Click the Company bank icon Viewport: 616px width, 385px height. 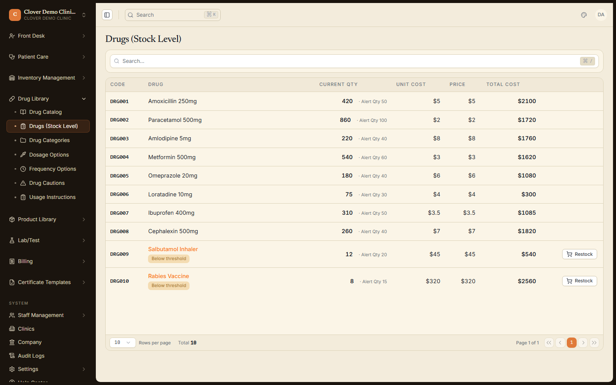click(x=12, y=342)
